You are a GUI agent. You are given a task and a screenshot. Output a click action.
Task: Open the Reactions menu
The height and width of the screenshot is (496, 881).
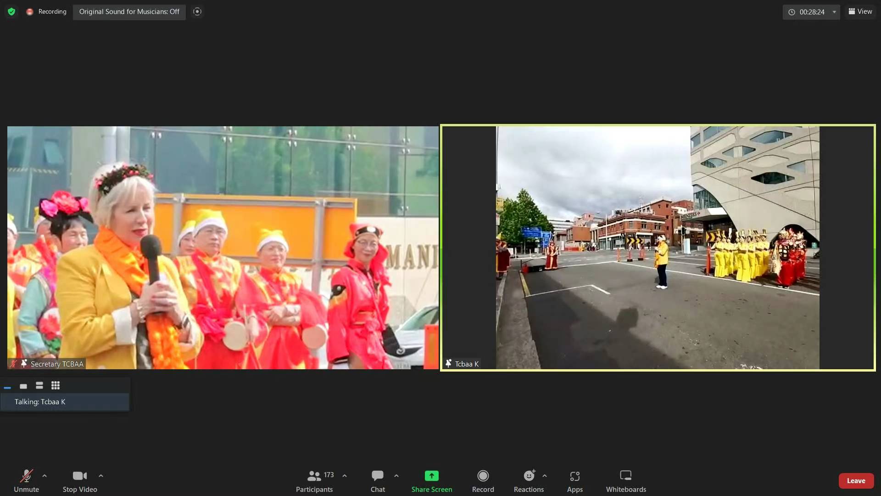tap(529, 480)
